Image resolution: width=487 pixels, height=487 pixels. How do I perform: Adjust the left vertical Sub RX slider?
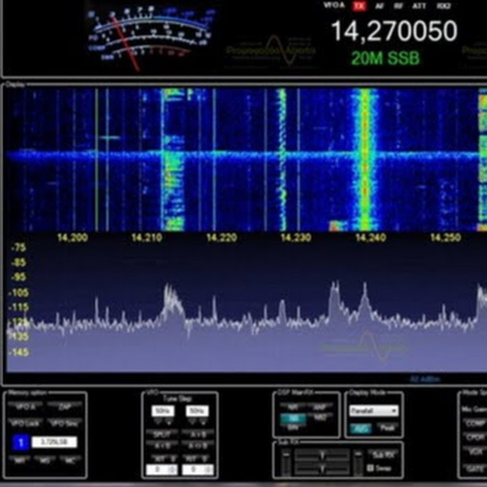pos(286,463)
